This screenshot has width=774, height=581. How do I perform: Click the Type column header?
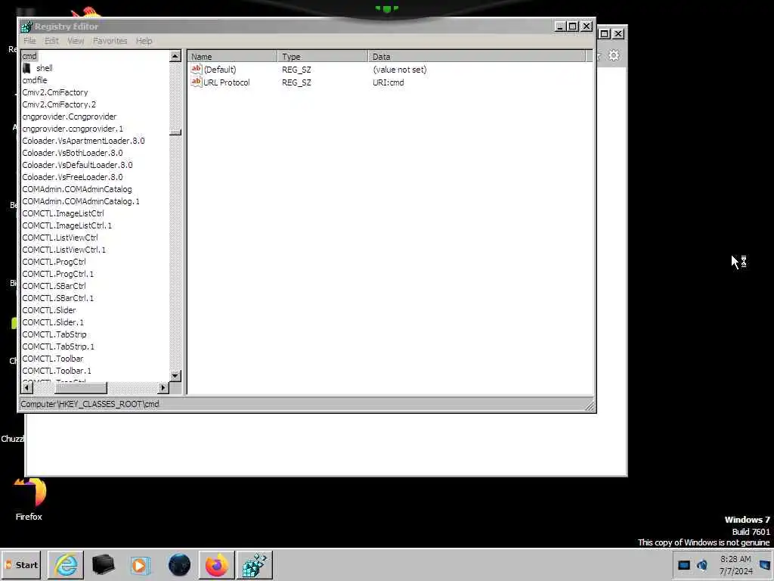pyautogui.click(x=323, y=56)
